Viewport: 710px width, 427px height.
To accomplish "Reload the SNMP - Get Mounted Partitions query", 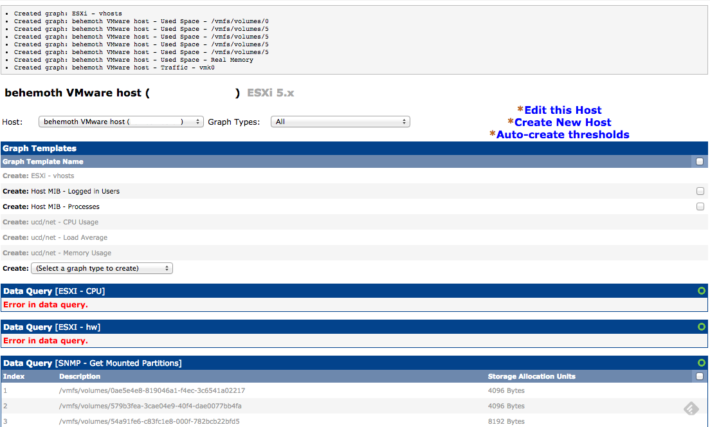I will [x=702, y=363].
